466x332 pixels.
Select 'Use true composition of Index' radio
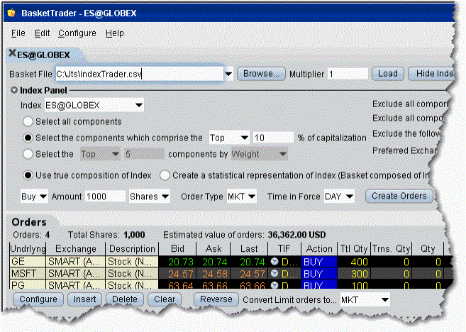[x=29, y=175]
